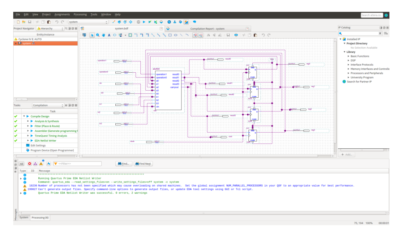Screen dimensions: 403x235
Task: Open the new file icon in main toolbar
Action: (x=19, y=22)
